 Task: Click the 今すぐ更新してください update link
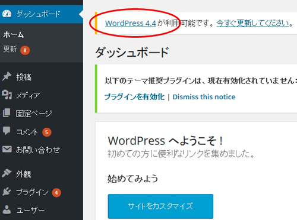253,23
